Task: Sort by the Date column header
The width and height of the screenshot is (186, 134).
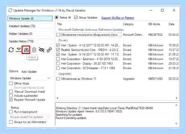Action: click(x=171, y=24)
